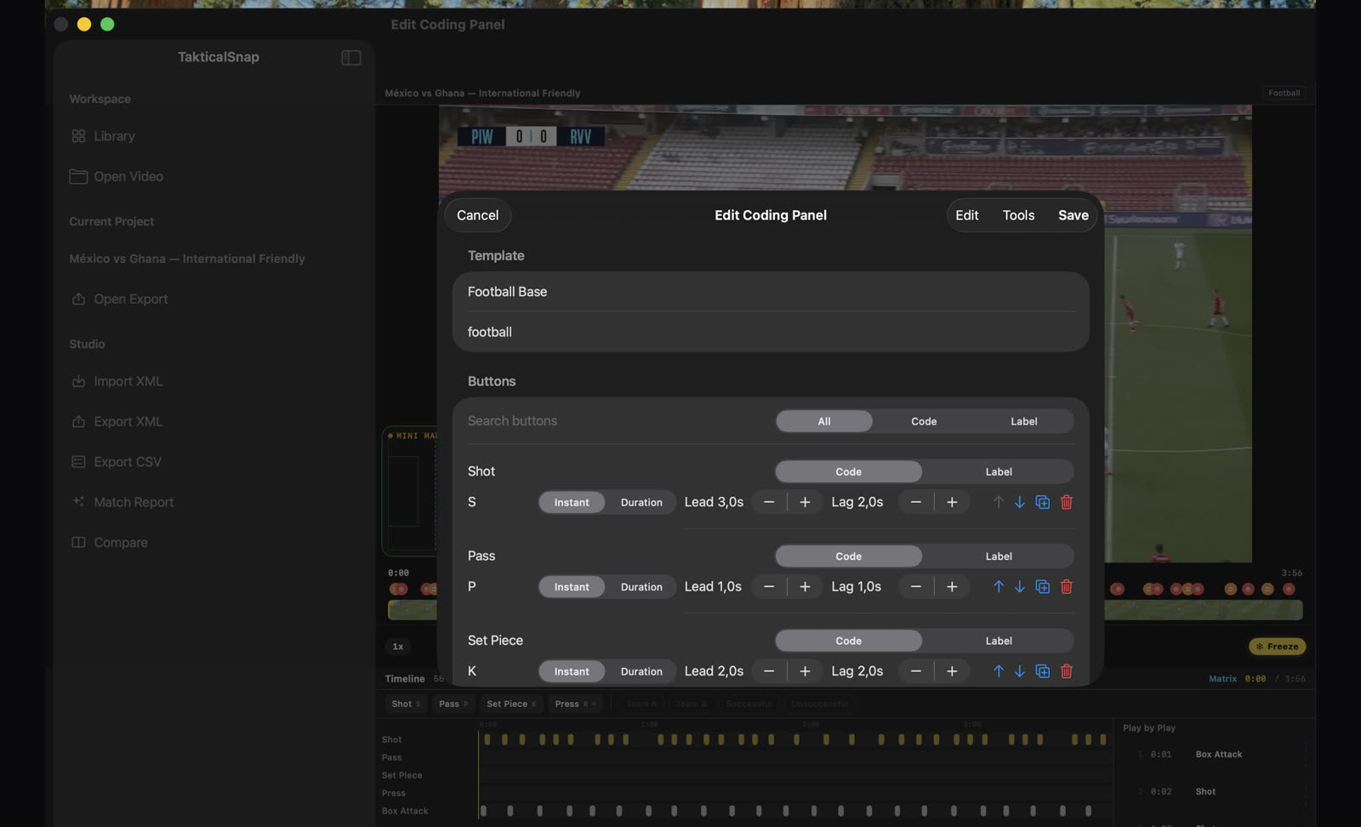Click the 1x playback speed
1361x827 pixels.
[397, 647]
